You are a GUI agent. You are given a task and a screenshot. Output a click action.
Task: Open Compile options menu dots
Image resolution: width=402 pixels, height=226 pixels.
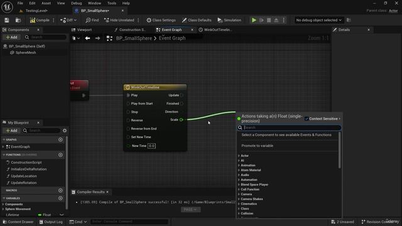53,20
